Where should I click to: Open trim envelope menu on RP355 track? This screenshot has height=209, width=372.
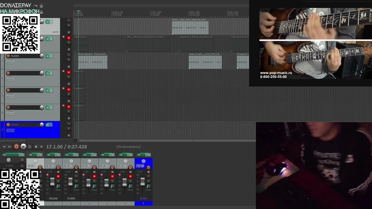point(10,131)
